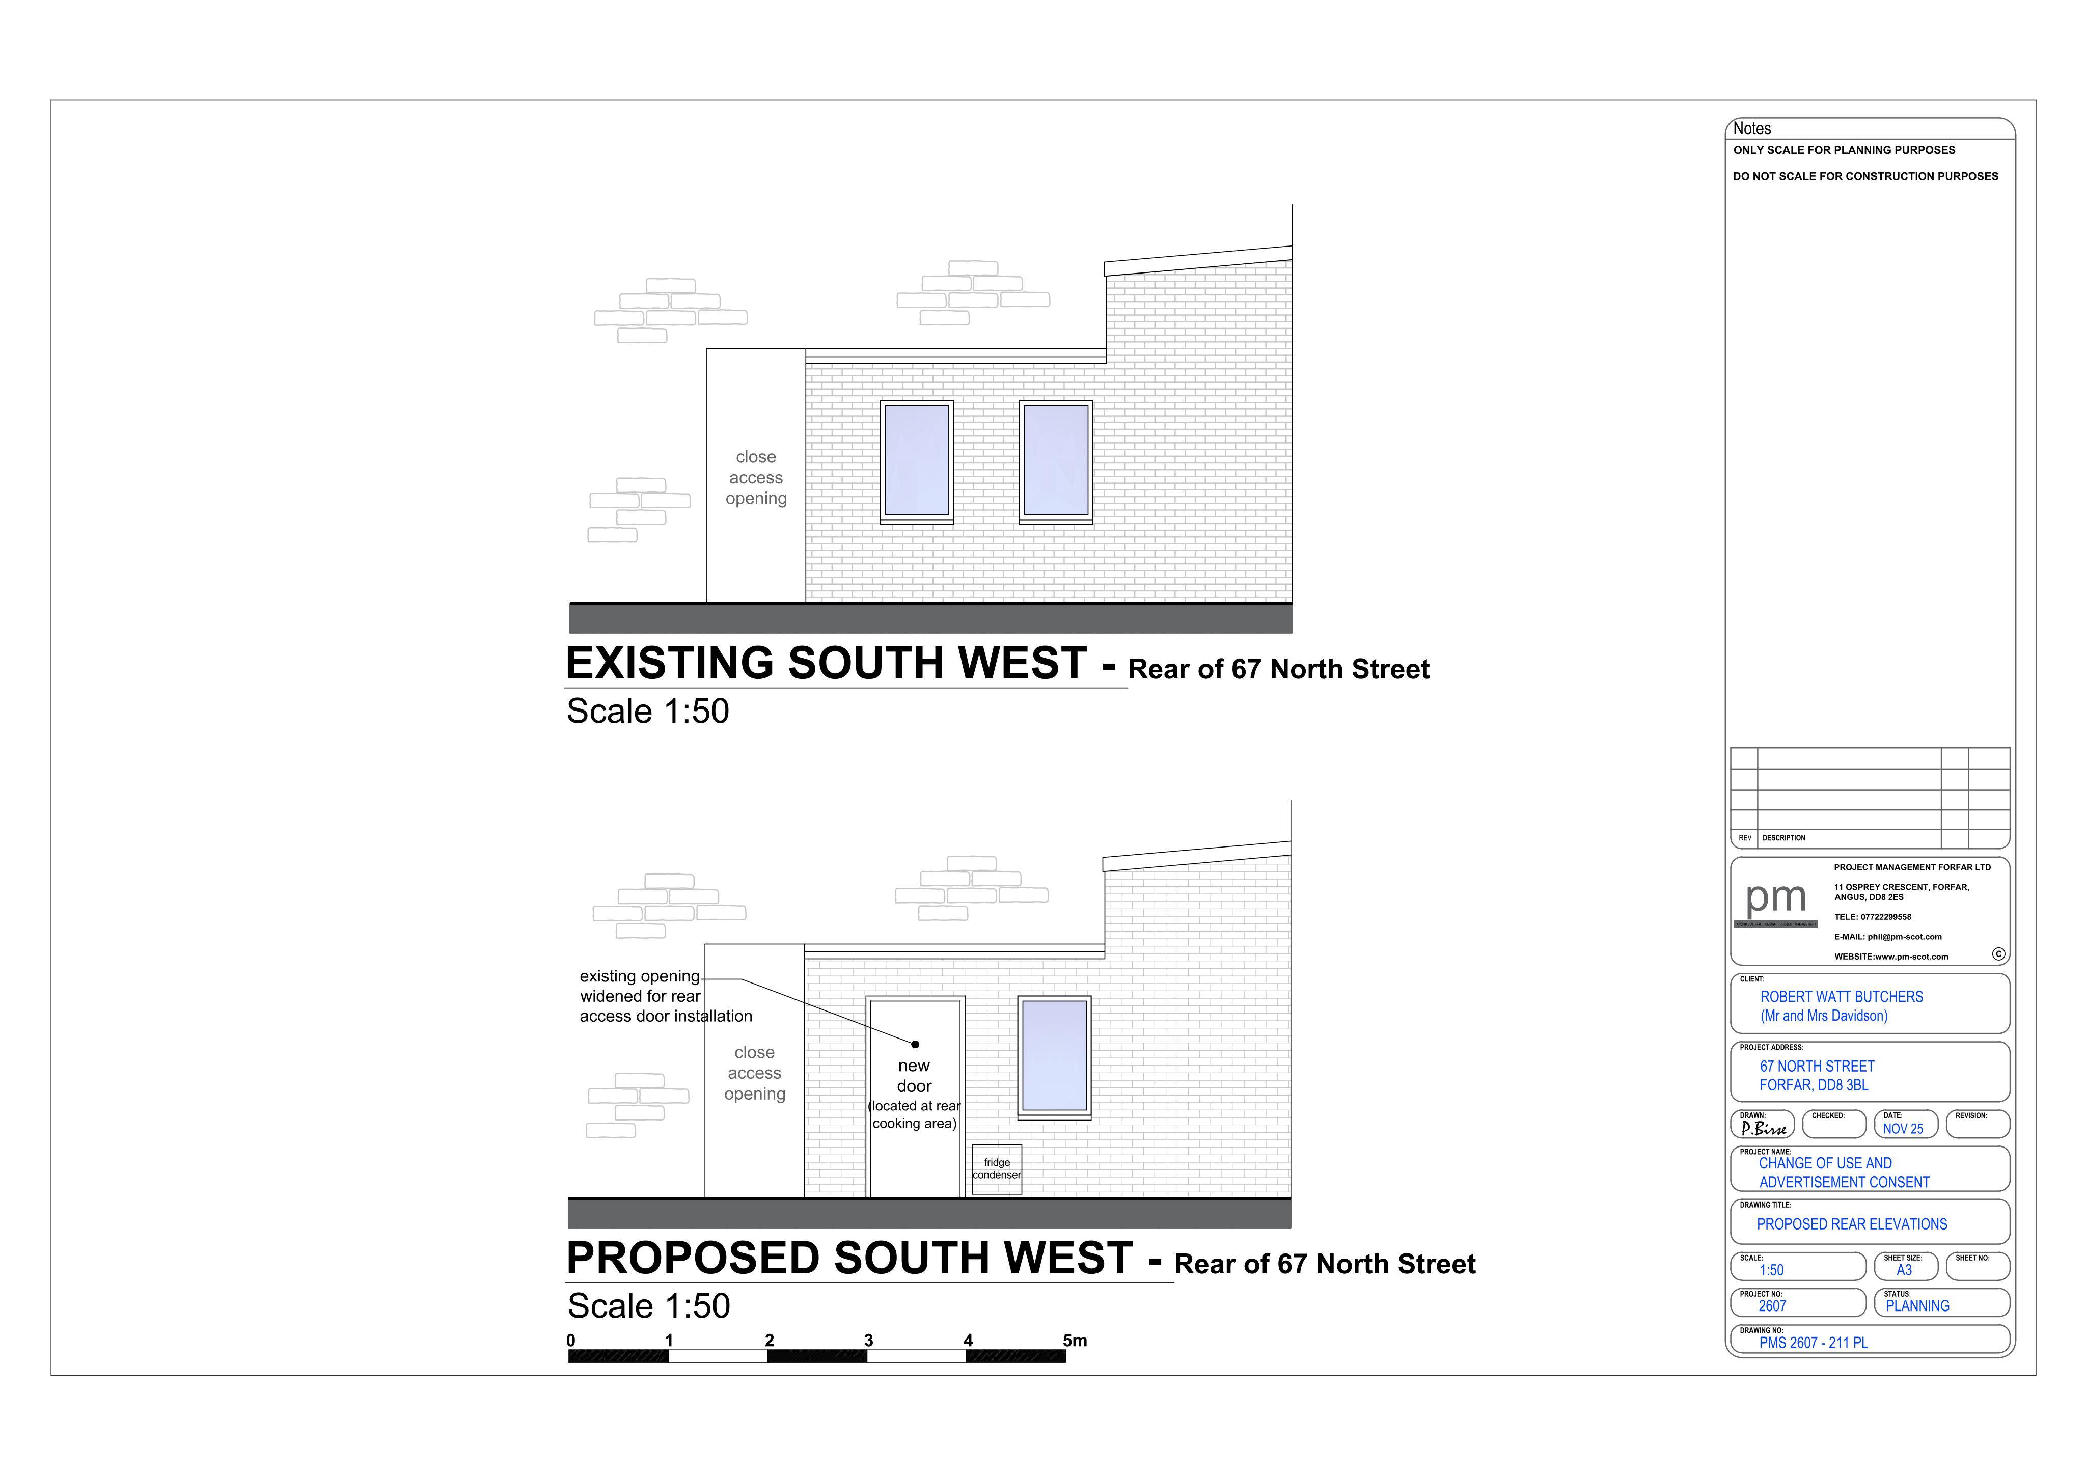The width and height of the screenshot is (2086, 1475).
Task: Click the window in proposed elevation
Action: pyautogui.click(x=1054, y=1057)
